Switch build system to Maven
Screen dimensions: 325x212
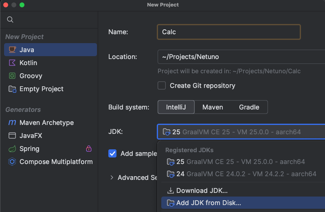pyautogui.click(x=213, y=107)
